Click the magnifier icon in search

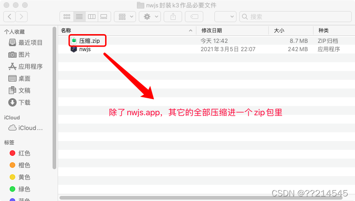(245, 17)
